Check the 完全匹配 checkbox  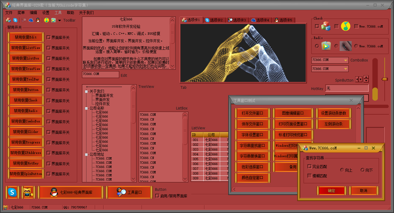tap(310, 166)
